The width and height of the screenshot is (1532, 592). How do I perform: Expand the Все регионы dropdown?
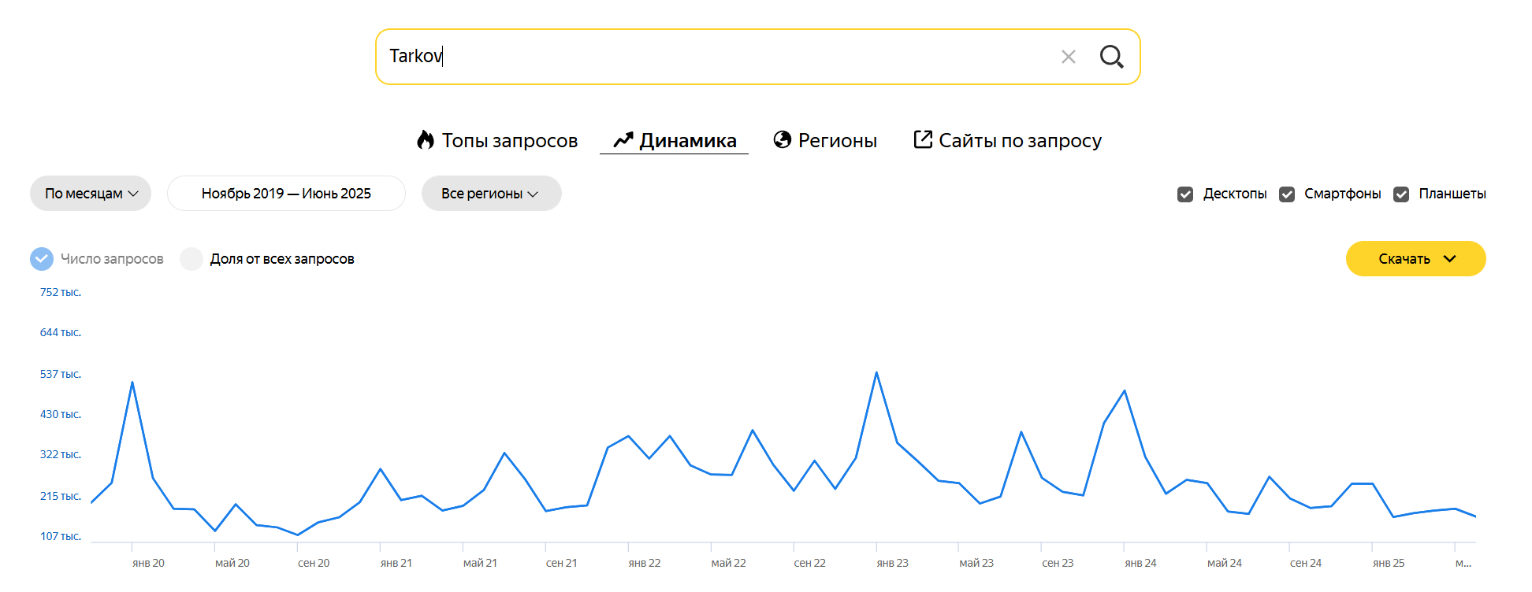[x=491, y=194]
